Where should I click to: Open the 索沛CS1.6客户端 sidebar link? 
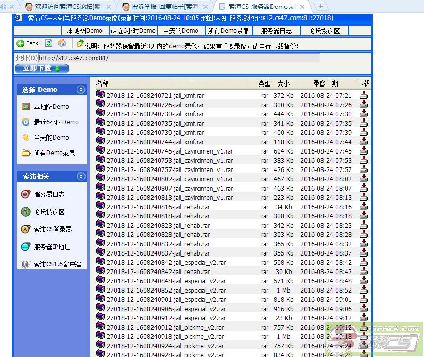coord(57,264)
